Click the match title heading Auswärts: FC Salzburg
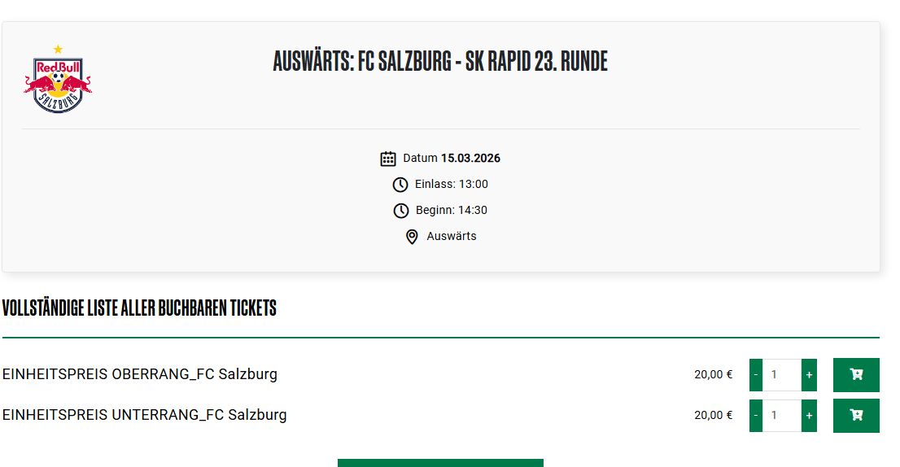900x467 pixels. pyautogui.click(x=440, y=61)
